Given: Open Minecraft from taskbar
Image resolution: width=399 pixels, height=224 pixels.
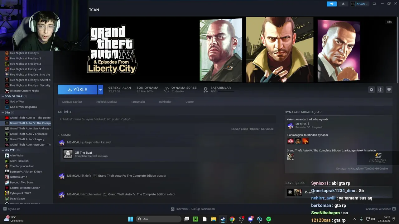Looking at the screenshot, I should tap(195, 219).
